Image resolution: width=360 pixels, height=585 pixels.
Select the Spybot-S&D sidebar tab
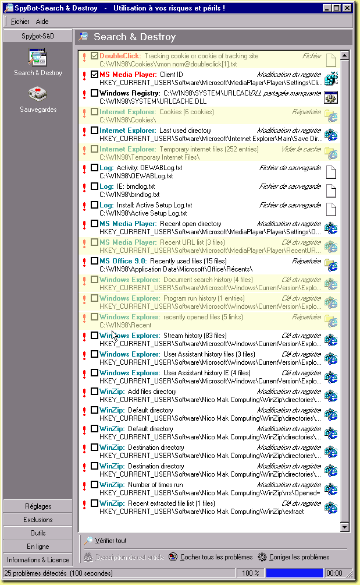(38, 36)
